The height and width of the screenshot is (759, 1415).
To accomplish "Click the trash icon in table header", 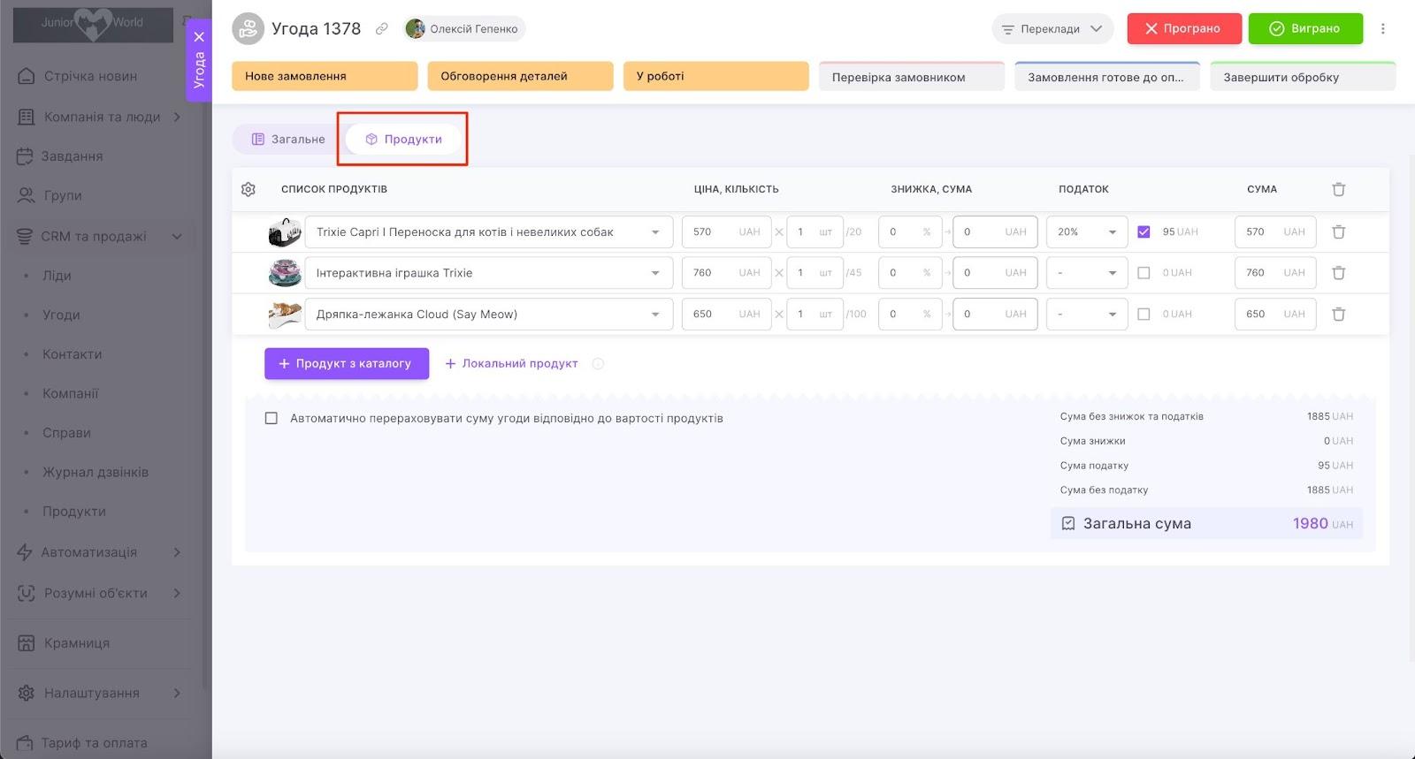I will click(x=1338, y=189).
